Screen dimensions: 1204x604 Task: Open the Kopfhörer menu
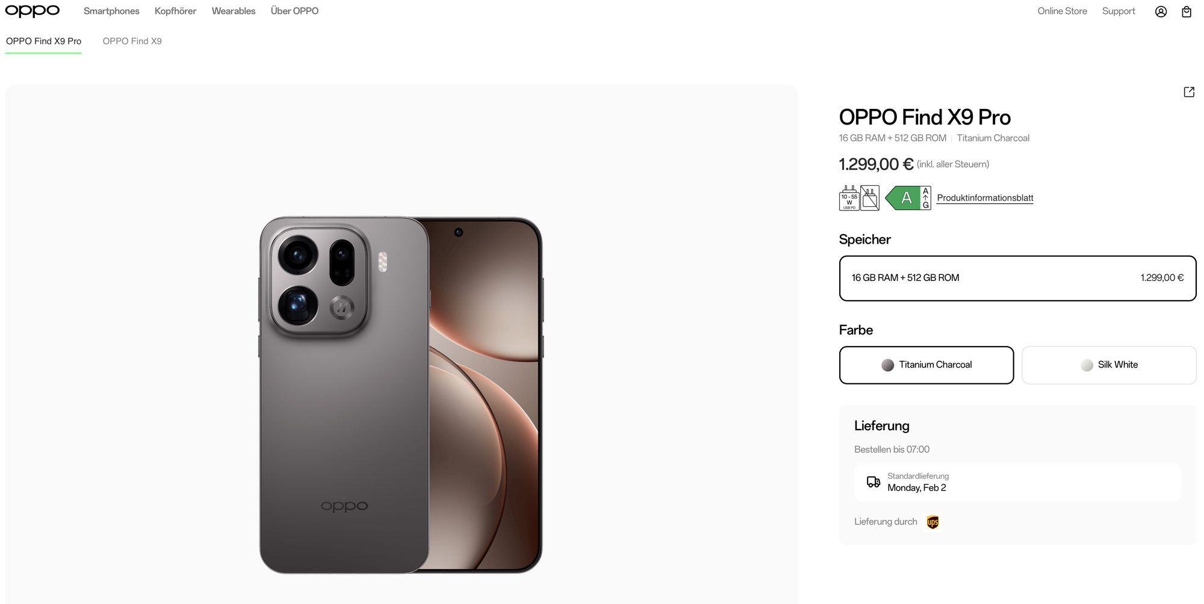coord(175,11)
